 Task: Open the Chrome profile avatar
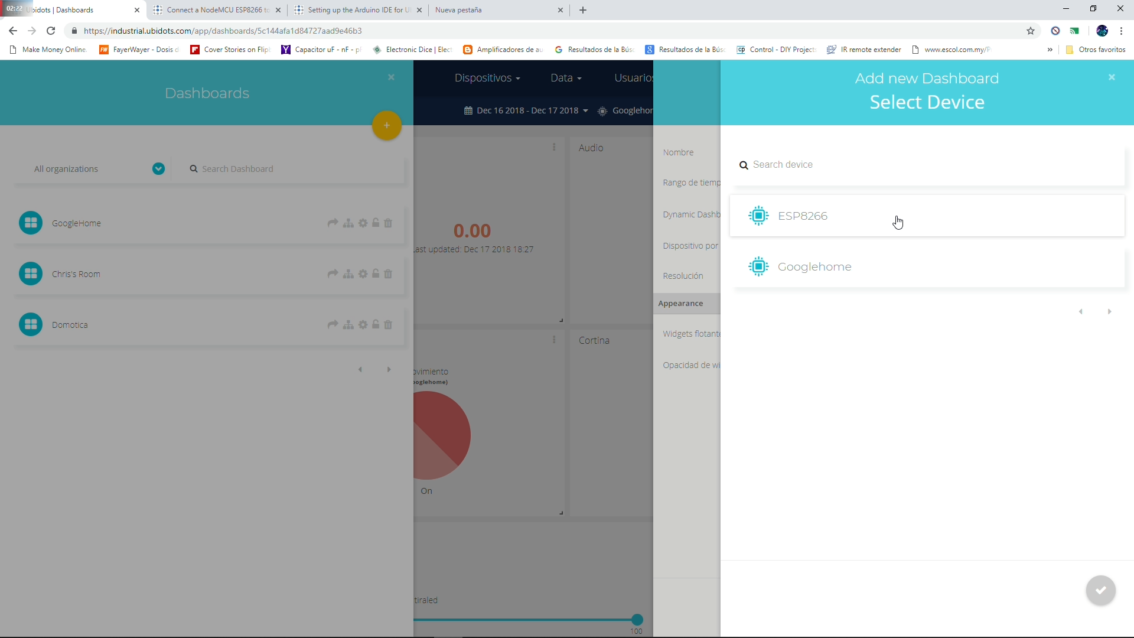(1102, 31)
